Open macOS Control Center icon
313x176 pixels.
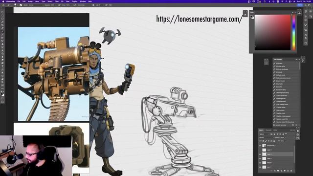click(x=291, y=1)
